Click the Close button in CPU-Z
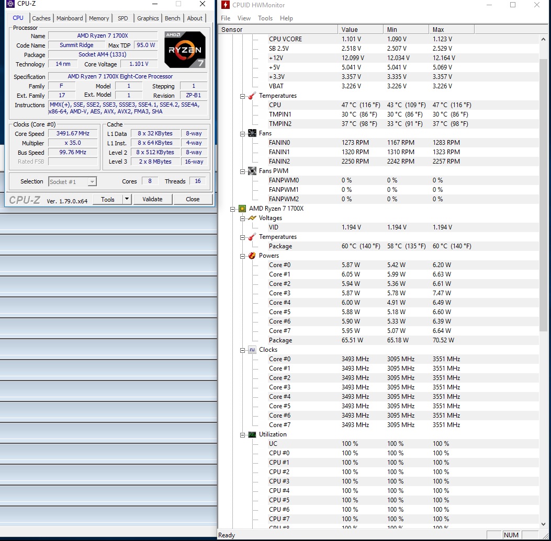 point(193,199)
